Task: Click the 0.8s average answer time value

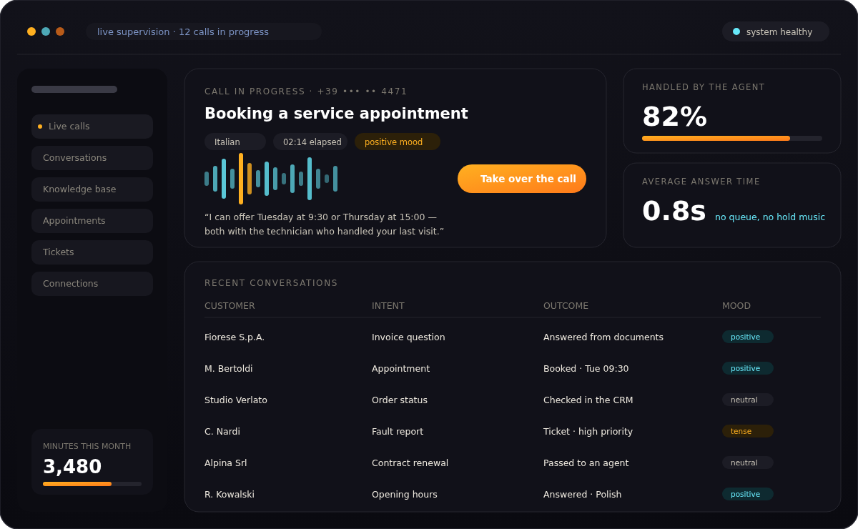Action: [674, 211]
